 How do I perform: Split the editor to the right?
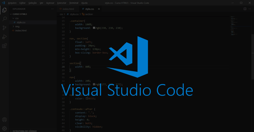click(245, 9)
